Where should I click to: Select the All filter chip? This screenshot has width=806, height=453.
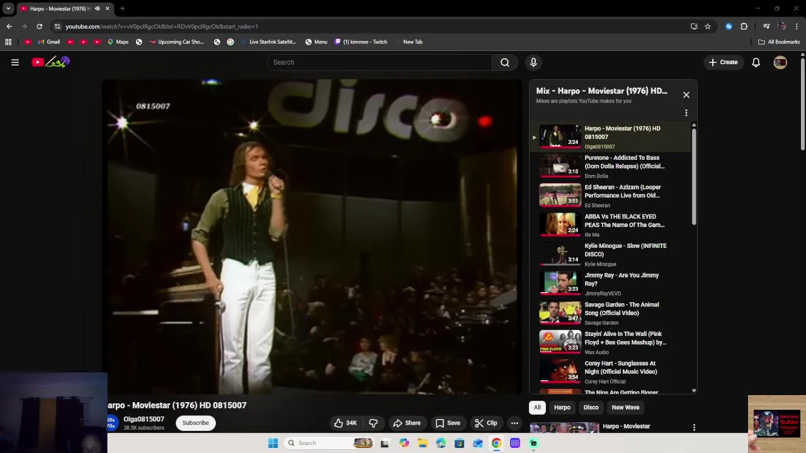(x=537, y=407)
